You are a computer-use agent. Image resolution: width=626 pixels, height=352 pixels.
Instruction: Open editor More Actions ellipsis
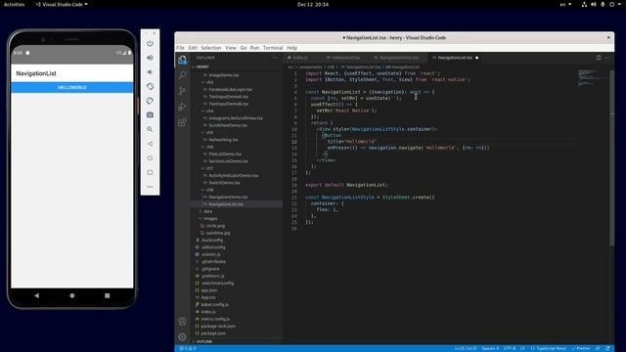click(606, 58)
